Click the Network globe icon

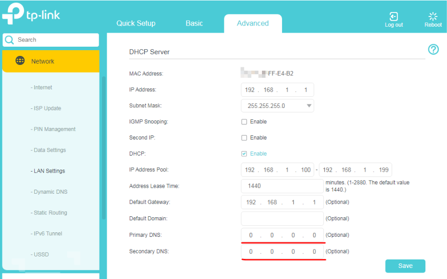[x=20, y=61]
